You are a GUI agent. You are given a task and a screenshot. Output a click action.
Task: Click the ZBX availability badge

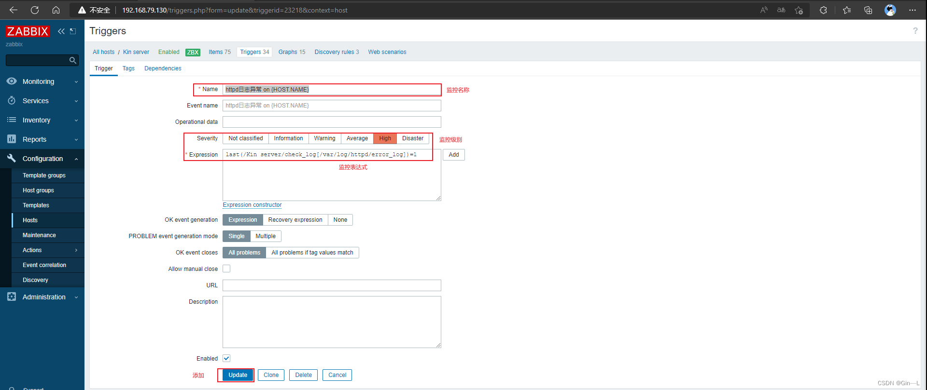pos(193,53)
